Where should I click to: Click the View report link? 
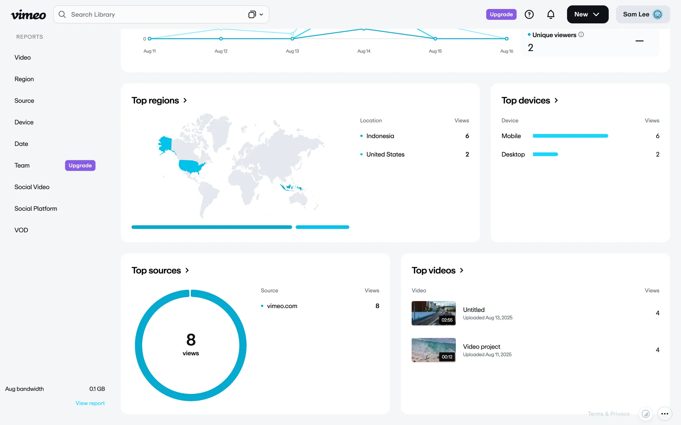click(x=90, y=403)
